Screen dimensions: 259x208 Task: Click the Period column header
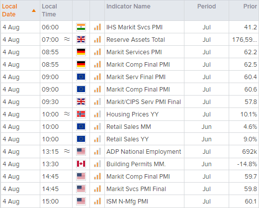point(206,6)
